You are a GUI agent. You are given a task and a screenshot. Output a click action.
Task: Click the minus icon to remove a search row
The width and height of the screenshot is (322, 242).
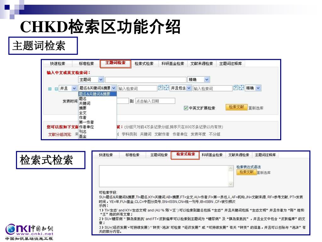[x=56, y=89]
